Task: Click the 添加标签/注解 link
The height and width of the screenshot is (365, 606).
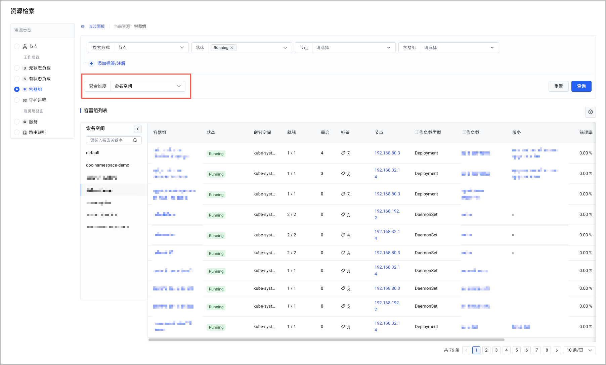Action: (111, 63)
